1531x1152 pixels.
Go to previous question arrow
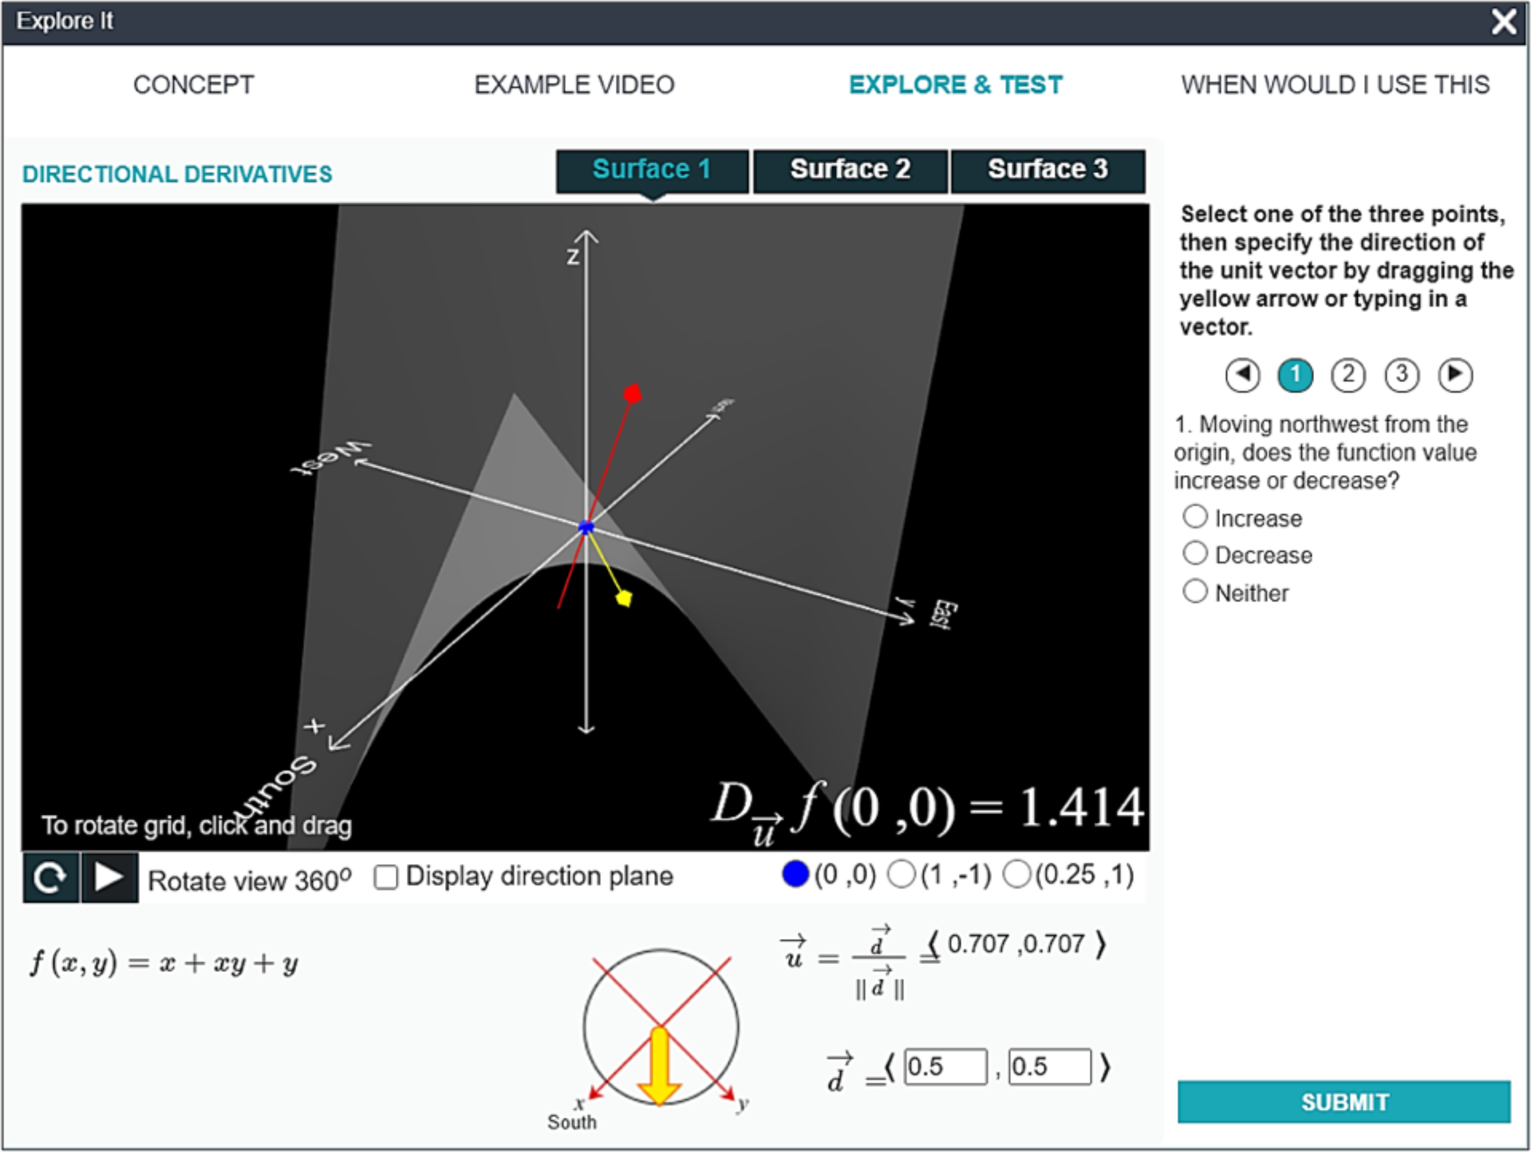point(1243,375)
